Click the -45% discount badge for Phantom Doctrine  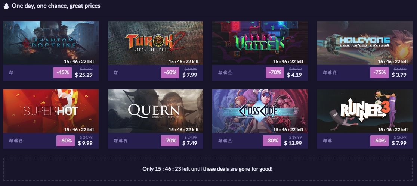pos(62,72)
